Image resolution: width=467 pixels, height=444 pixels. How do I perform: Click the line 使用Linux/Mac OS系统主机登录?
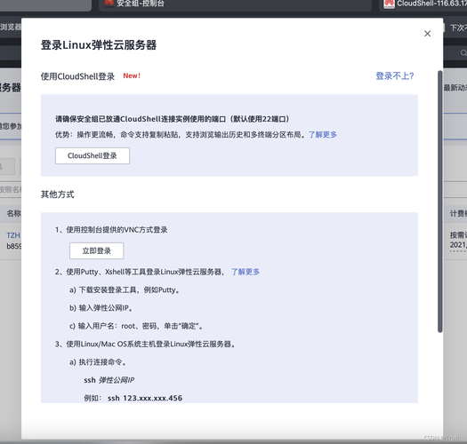145,344
